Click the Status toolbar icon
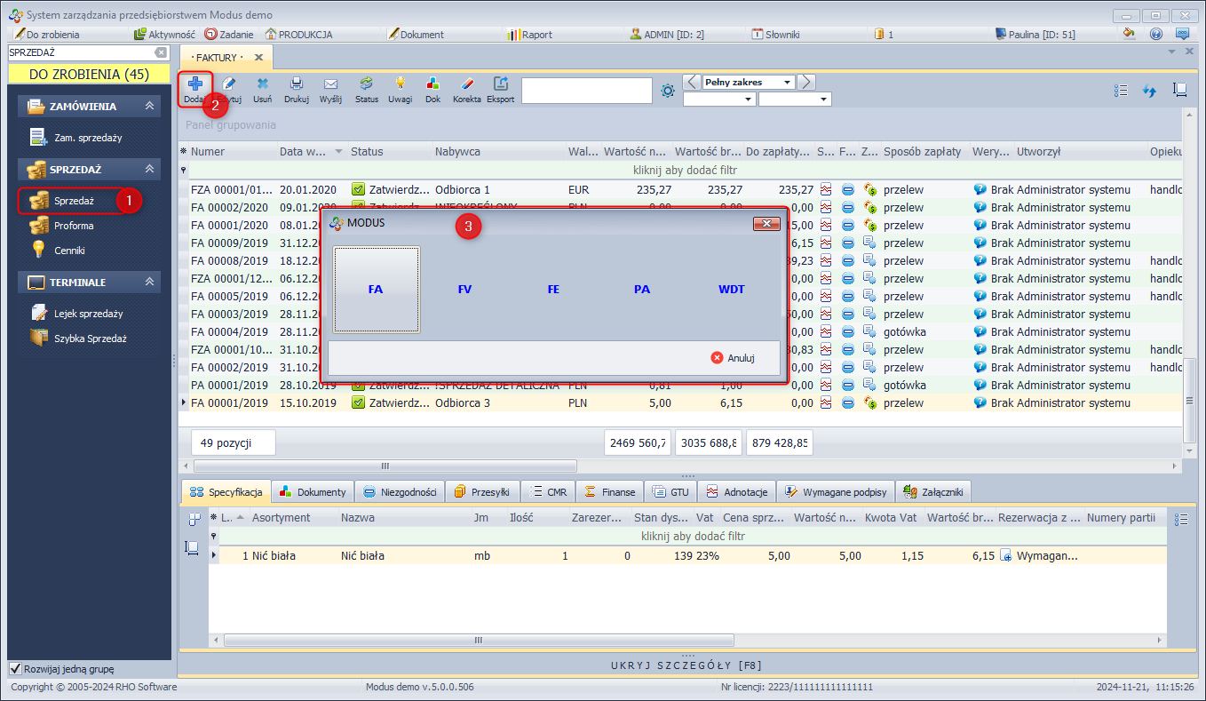This screenshot has width=1206, height=701. point(366,89)
